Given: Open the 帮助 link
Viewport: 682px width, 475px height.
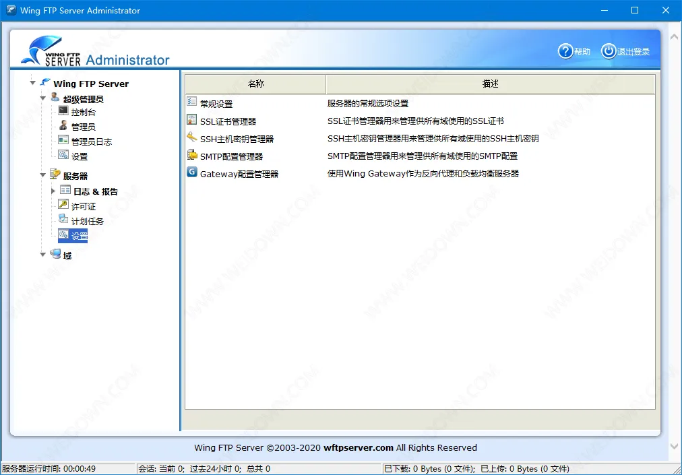Looking at the screenshot, I should (582, 52).
